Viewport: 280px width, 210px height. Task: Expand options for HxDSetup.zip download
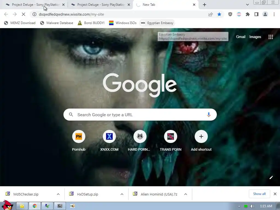point(122,194)
